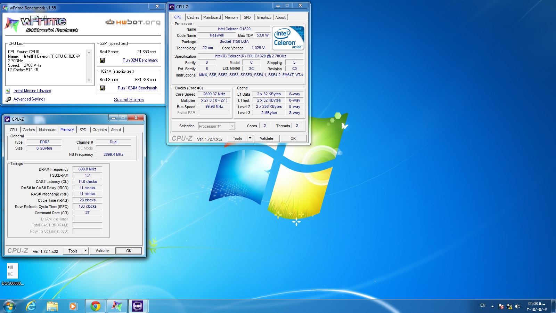This screenshot has width=556, height=313.
Task: Open Google Chrome from the taskbar
Action: click(x=95, y=306)
